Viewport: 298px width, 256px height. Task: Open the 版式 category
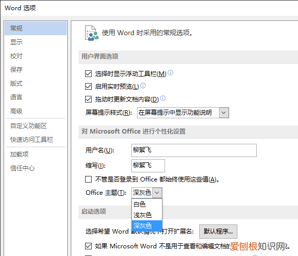click(16, 83)
